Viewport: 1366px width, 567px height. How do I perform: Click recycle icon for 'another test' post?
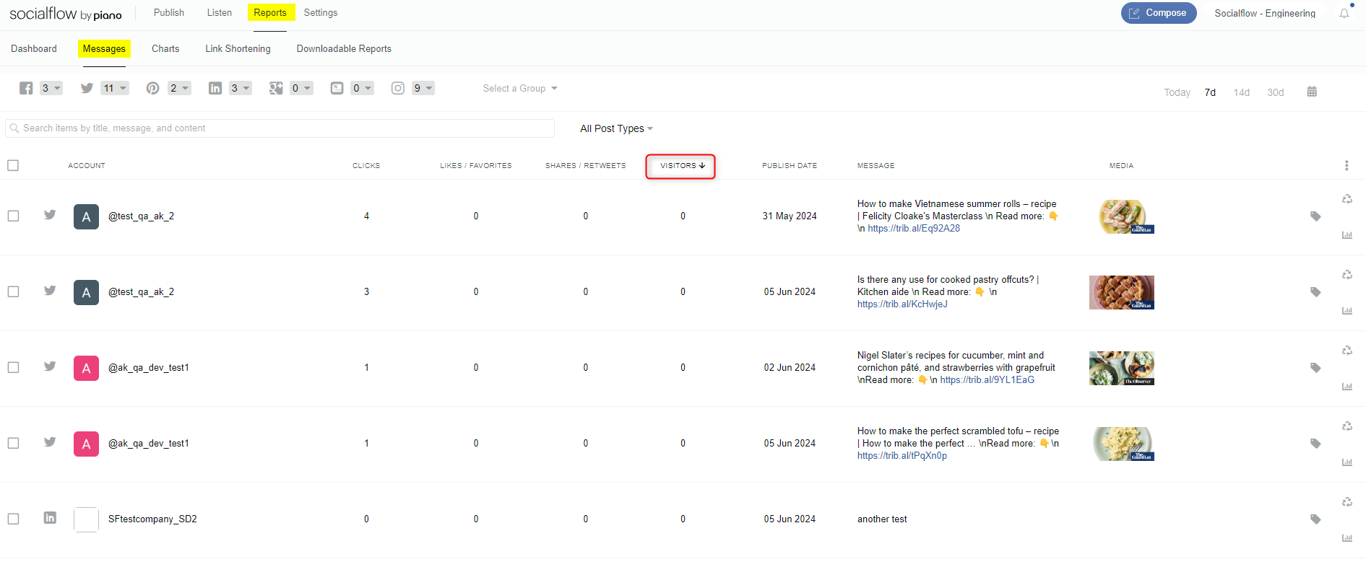(1347, 502)
